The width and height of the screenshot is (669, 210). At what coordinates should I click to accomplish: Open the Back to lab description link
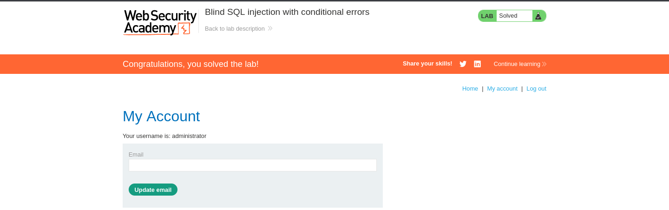pos(235,28)
